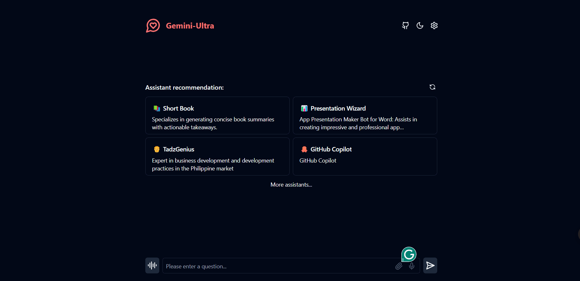Expand the More assistants link
Viewport: 580px width, 281px height.
click(x=291, y=185)
